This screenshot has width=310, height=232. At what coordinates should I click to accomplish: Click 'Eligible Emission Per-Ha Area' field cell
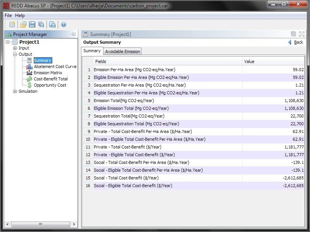pos(168,77)
